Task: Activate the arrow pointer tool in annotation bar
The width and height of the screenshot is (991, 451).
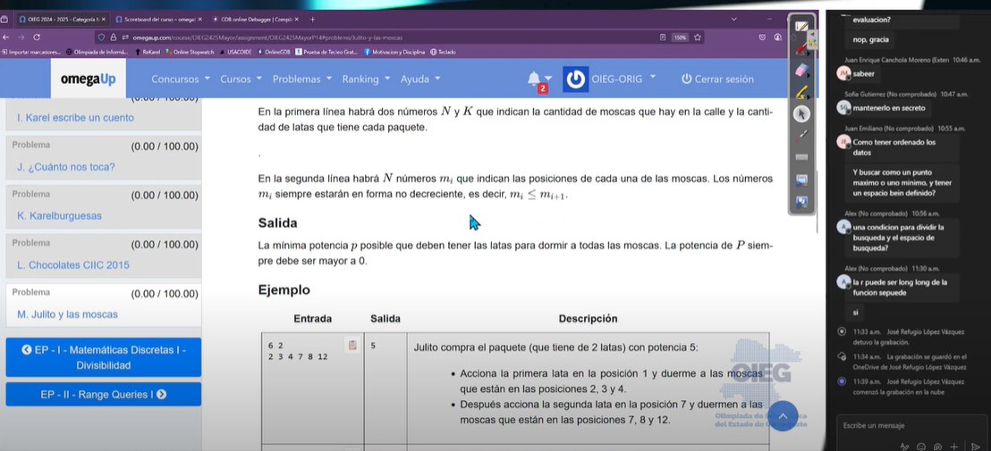Action: click(x=801, y=113)
